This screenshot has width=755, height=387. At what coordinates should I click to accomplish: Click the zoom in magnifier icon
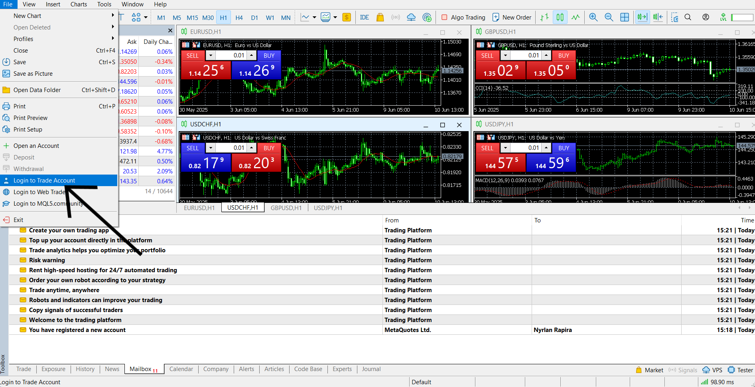coord(593,17)
